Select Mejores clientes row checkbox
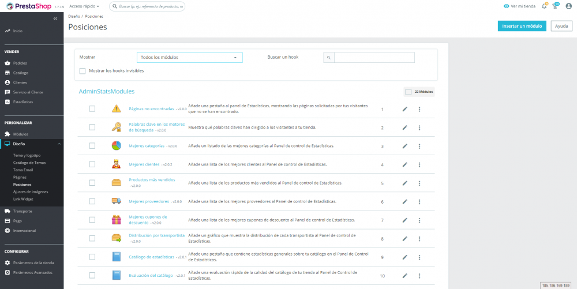Viewport: 577px width, 289px height. click(x=92, y=164)
